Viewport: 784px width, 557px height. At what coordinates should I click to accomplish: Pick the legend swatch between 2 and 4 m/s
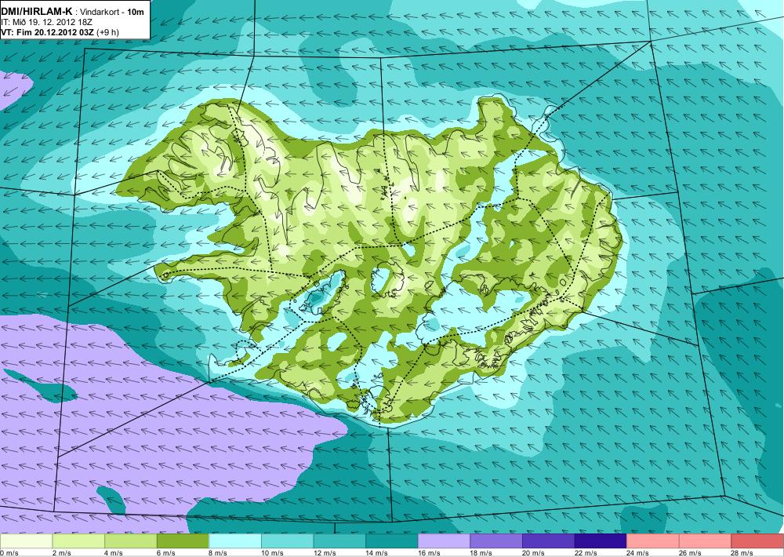tap(78, 541)
